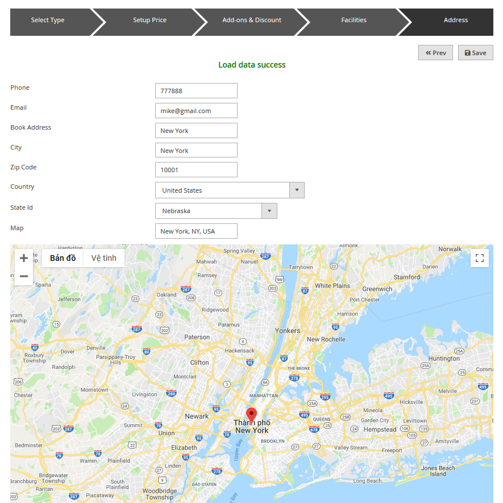Screen dimensions: 503x503
Task: Click the red location pin marker
Action: click(x=251, y=414)
